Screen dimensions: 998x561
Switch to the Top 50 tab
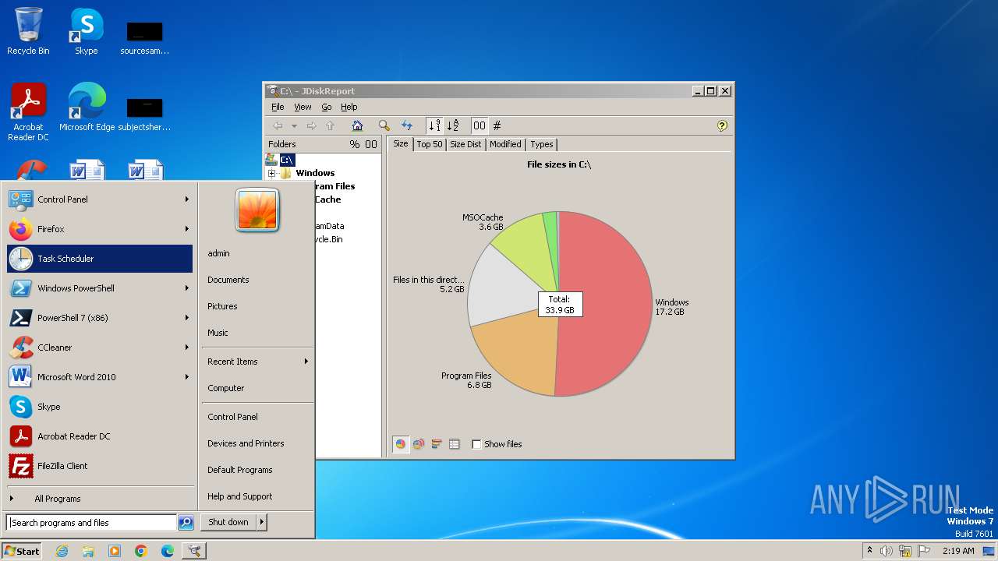point(430,144)
